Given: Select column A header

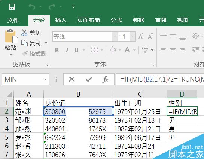Looking at the screenshot, I should point(29,94).
